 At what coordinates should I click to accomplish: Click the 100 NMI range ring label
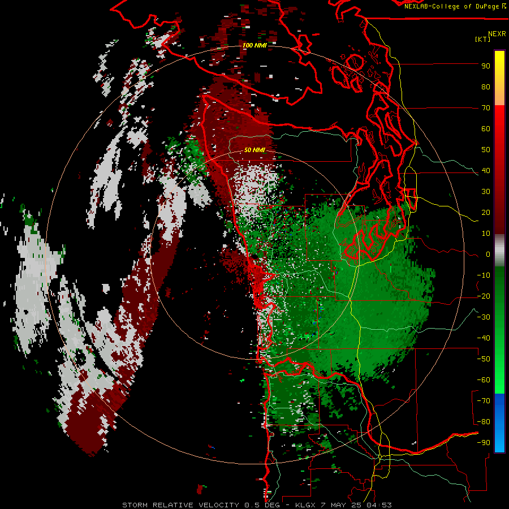tap(255, 45)
